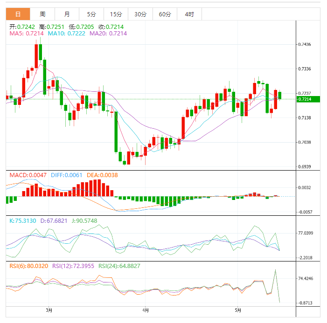
Task: Click the MACD:0.0047 indicator label
Action: [28, 175]
